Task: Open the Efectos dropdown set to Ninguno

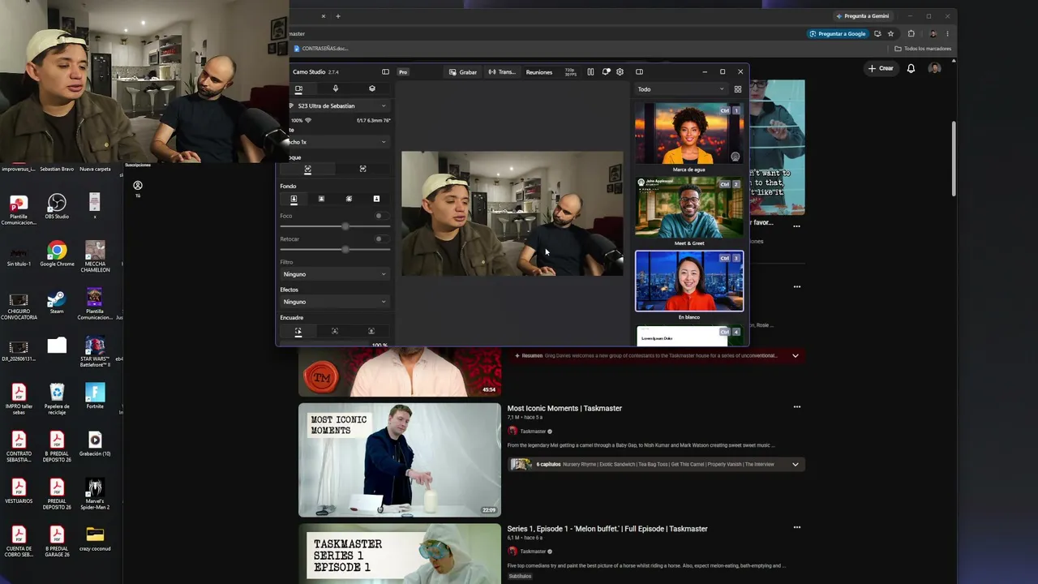Action: (x=335, y=302)
